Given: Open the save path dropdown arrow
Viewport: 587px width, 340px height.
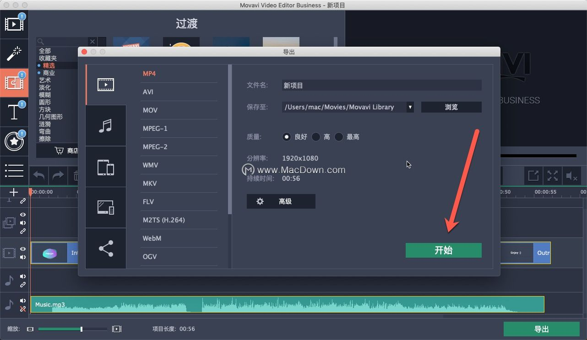Looking at the screenshot, I should click(x=410, y=107).
